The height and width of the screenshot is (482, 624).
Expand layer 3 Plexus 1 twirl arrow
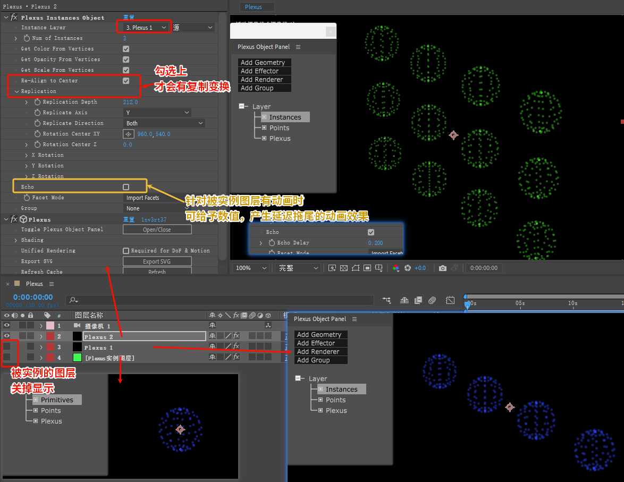(x=41, y=347)
